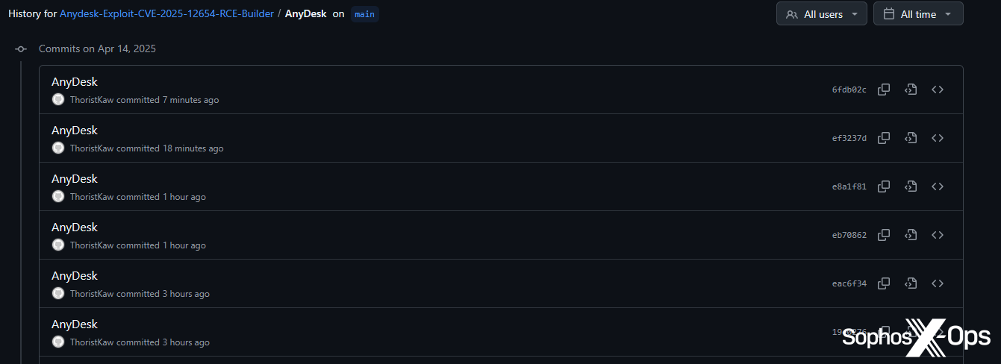
Task: Browse repository at commit ef3237d
Action: click(938, 138)
